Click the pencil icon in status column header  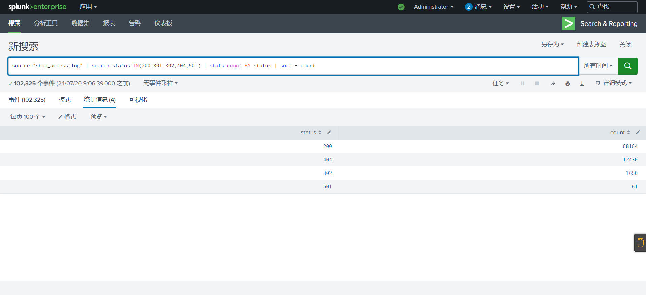coord(329,133)
